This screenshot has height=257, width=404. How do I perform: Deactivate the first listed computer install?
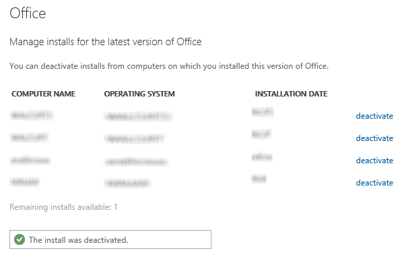pos(374,116)
